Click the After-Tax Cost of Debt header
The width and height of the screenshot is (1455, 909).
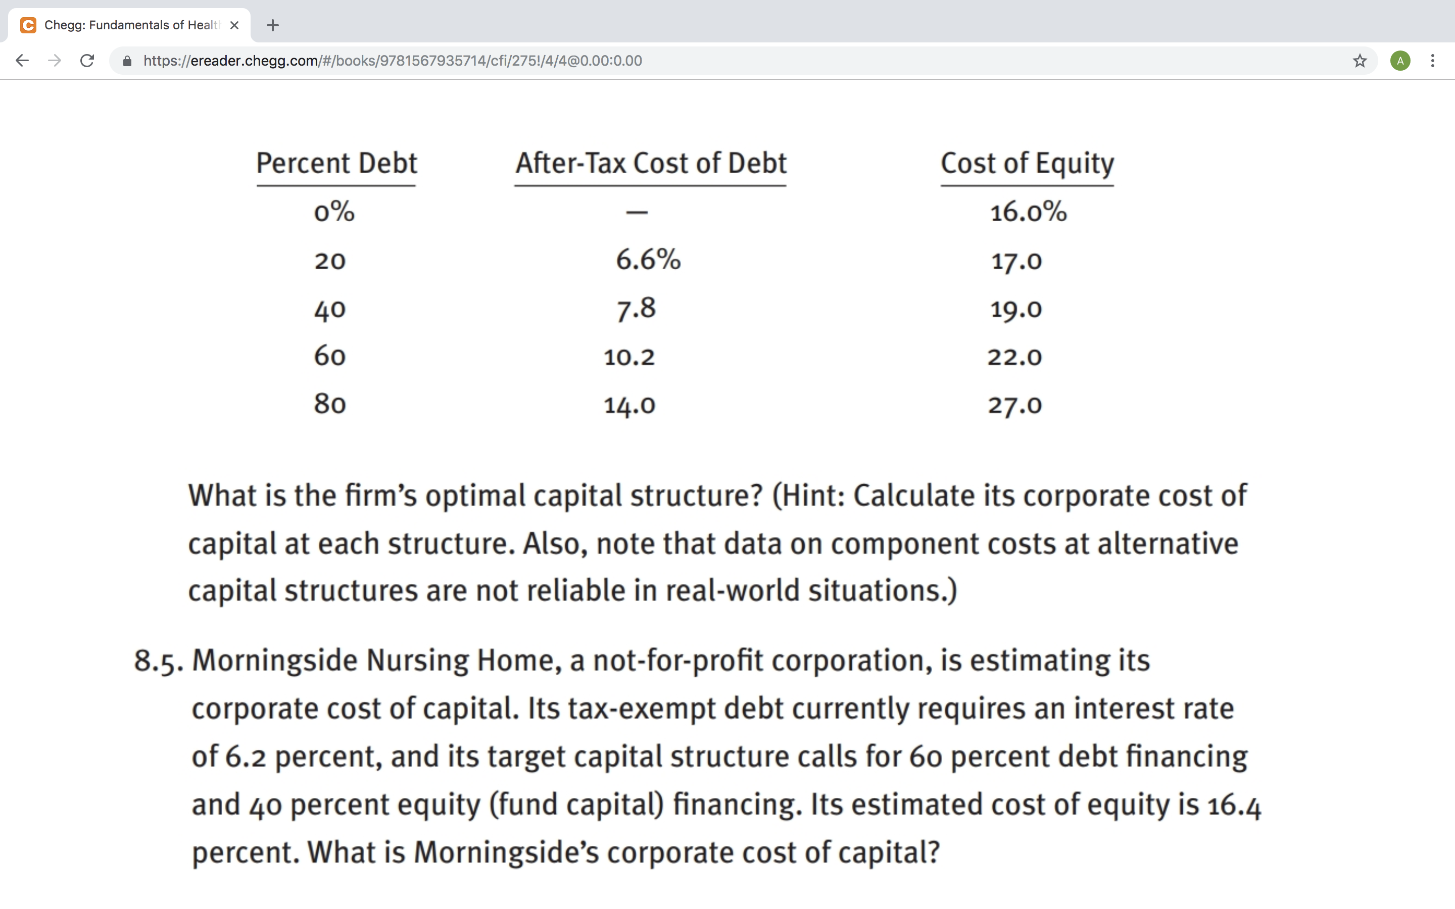click(x=651, y=164)
